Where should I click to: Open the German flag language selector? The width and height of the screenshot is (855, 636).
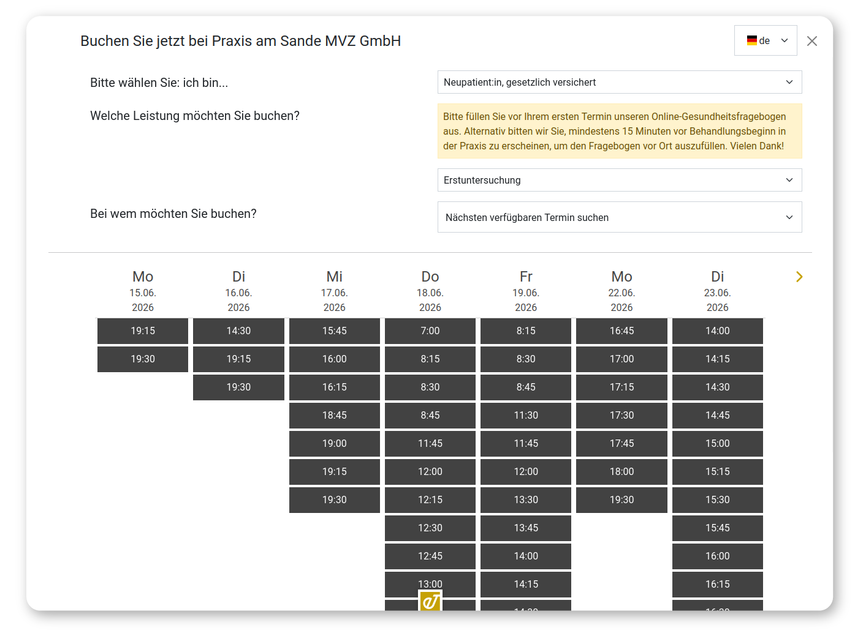pyautogui.click(x=766, y=40)
